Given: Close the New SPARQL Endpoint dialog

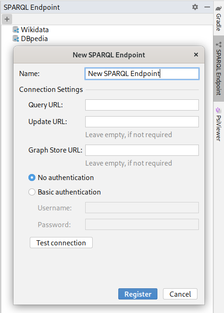Looking at the screenshot, I should (196, 55).
